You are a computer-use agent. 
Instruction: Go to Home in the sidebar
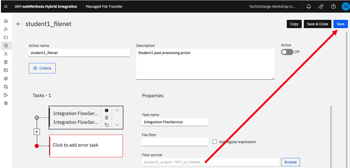click(6, 21)
